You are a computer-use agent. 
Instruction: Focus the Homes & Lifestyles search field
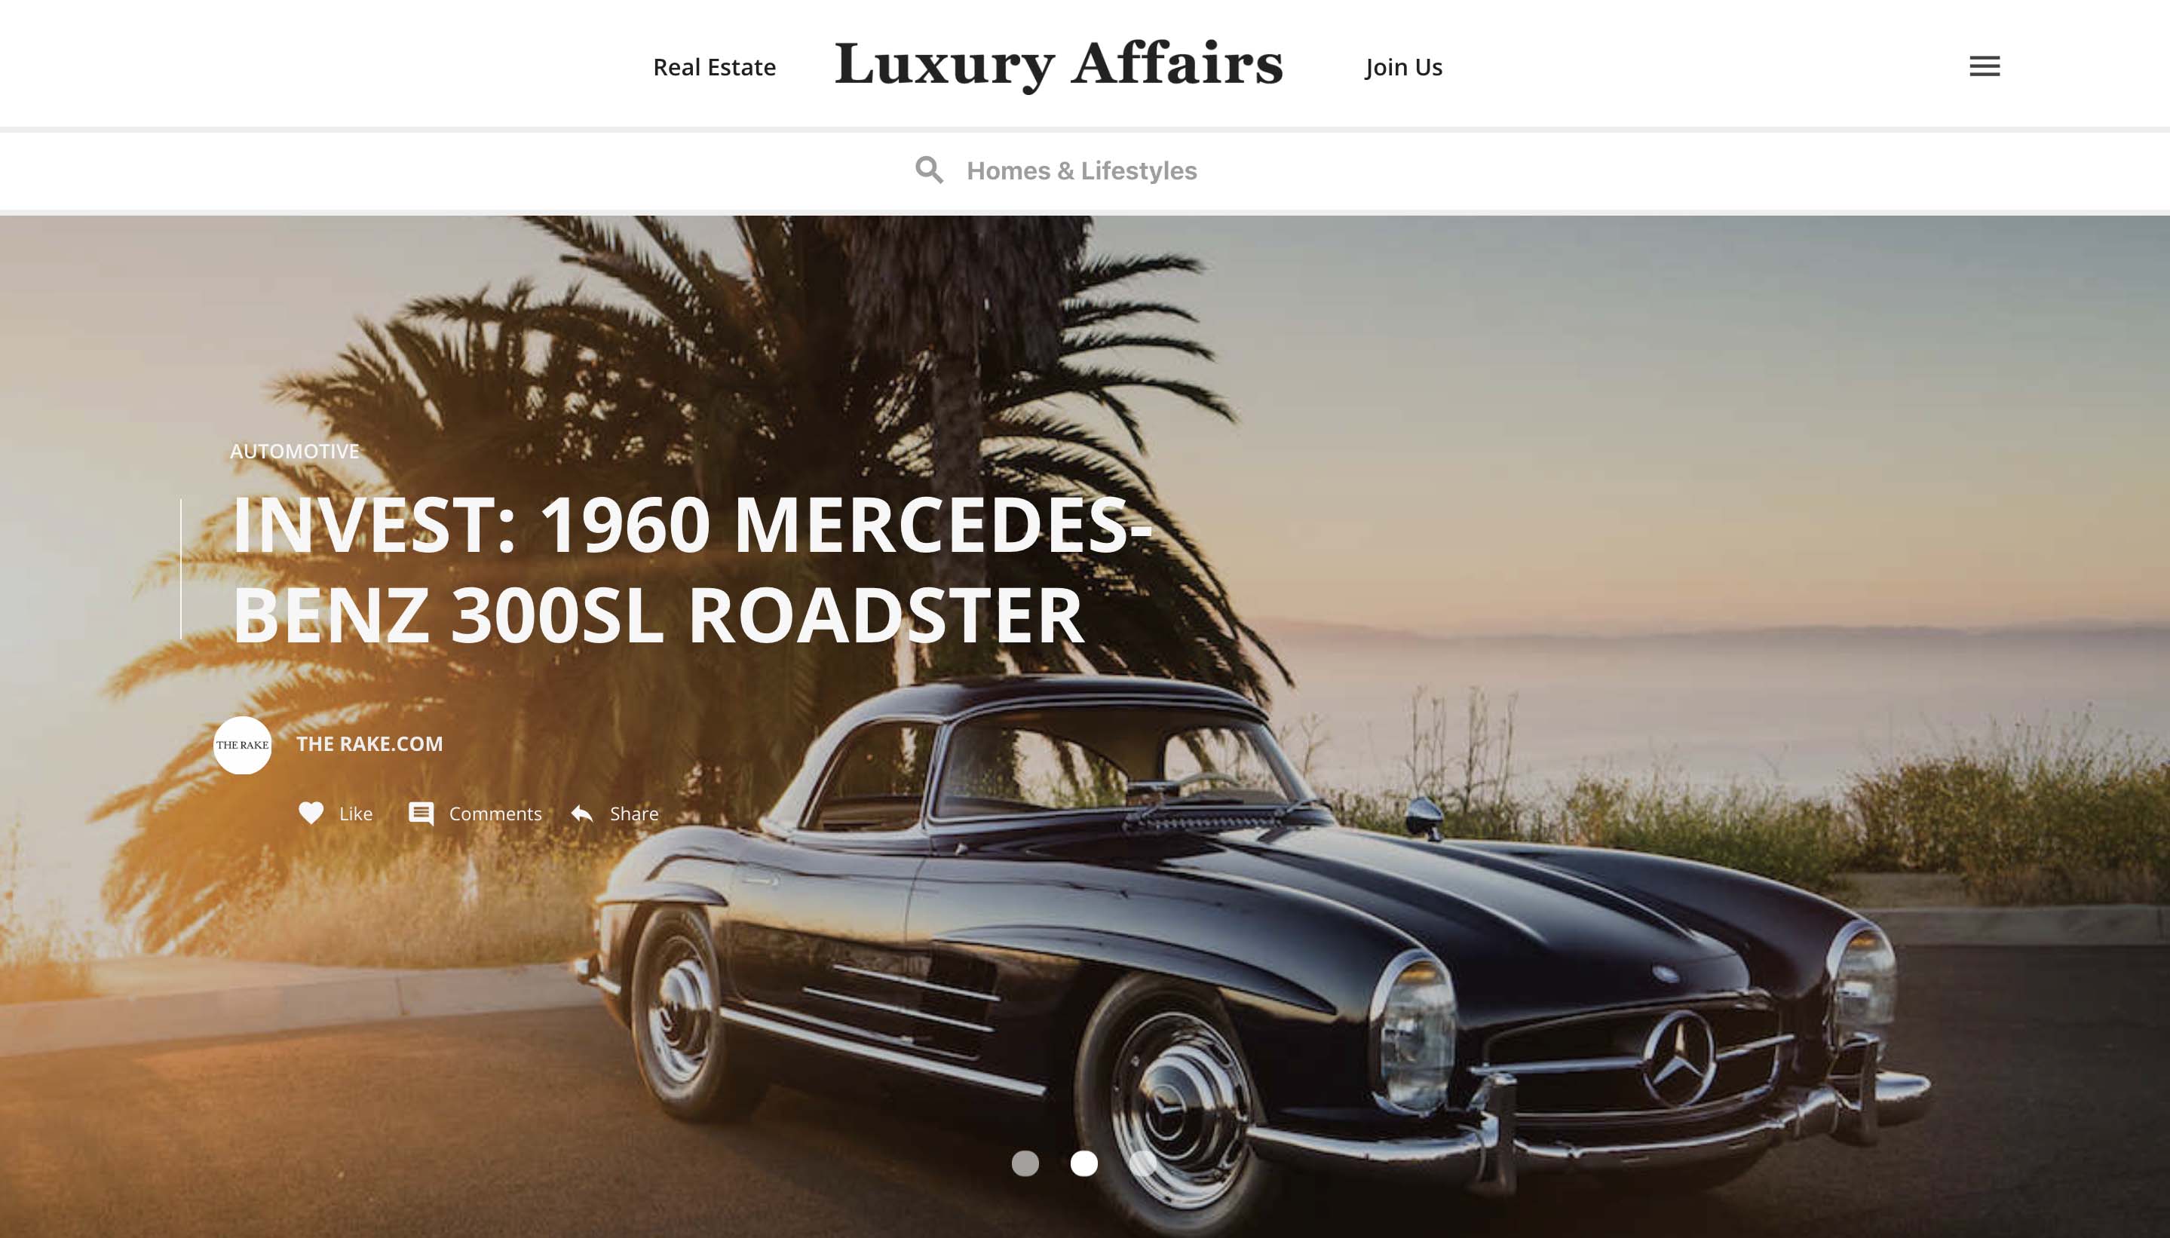(x=1081, y=170)
